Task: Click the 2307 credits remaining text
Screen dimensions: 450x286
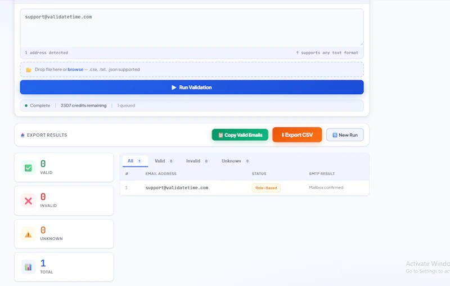Action: click(x=83, y=105)
